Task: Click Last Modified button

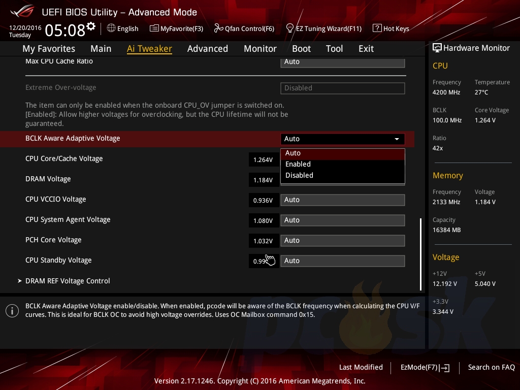Action: (x=361, y=368)
